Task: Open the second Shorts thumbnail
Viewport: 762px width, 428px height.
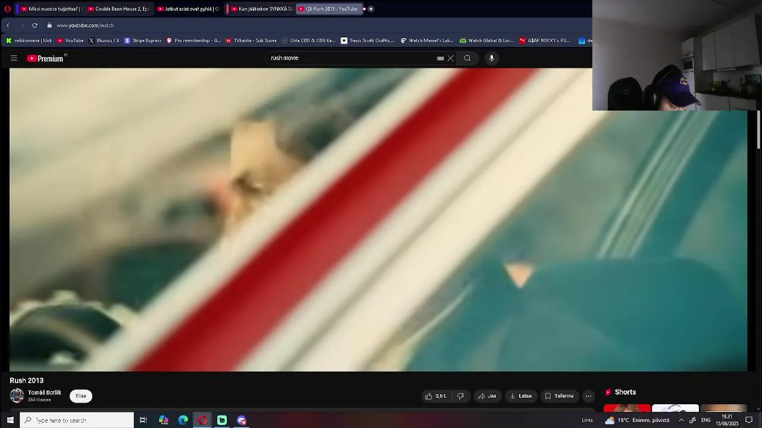Action: (x=675, y=408)
